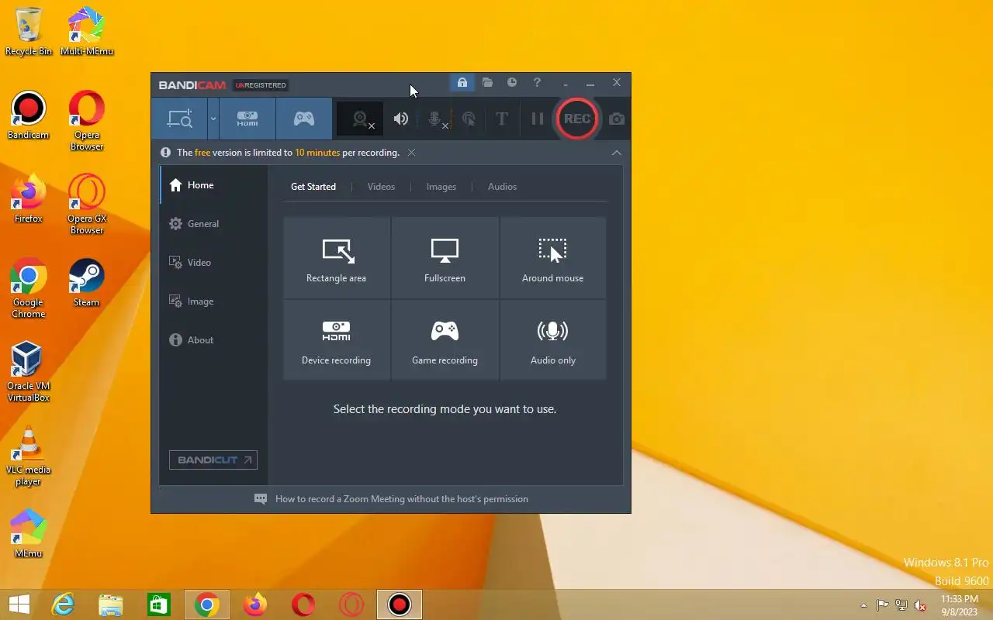
Task: Choose Fullscreen recording mode
Action: [445, 258]
